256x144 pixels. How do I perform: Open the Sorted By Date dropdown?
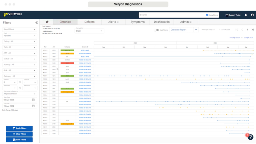tap(88, 31)
